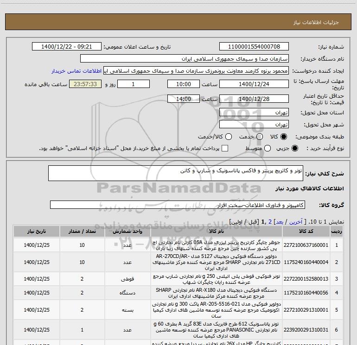Click the تاریخ نیاز column header
This screenshot has height=345, width=357.
(x=37, y=231)
